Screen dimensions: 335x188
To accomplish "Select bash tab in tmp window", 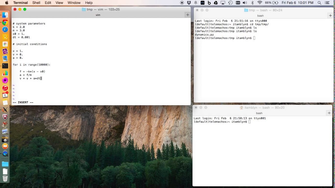I will (260, 16).
